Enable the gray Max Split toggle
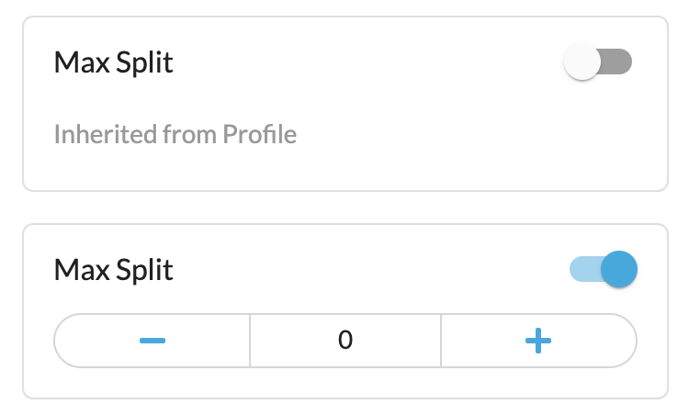 click(x=599, y=63)
